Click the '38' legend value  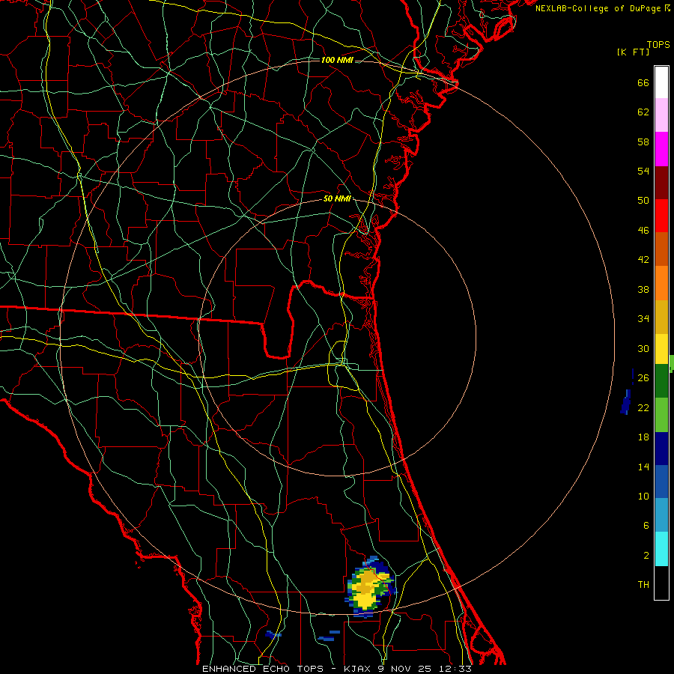coord(643,289)
